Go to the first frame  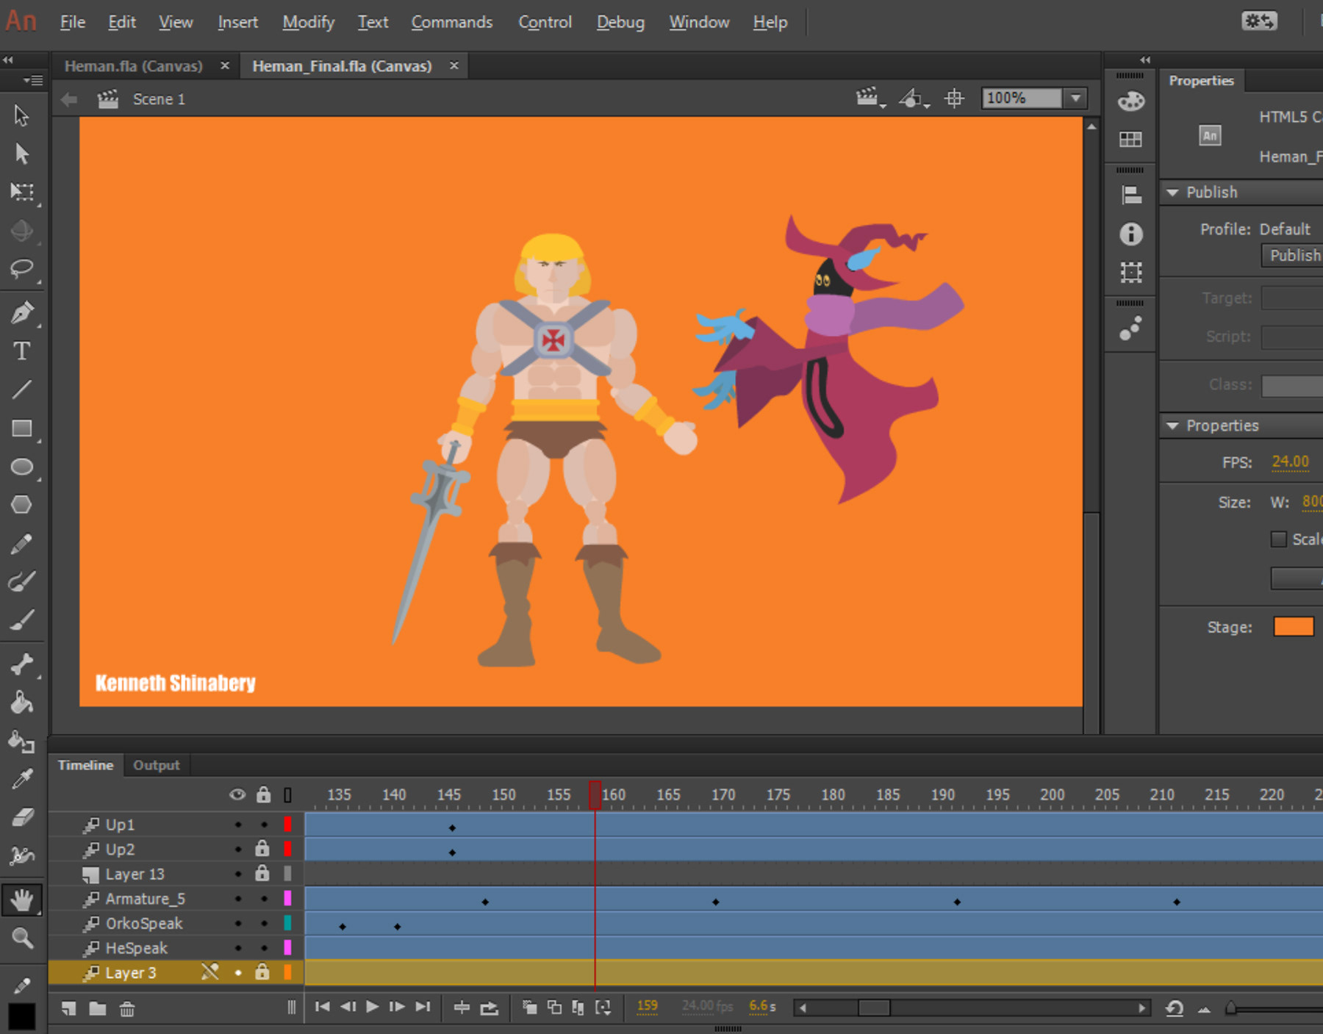(322, 1007)
